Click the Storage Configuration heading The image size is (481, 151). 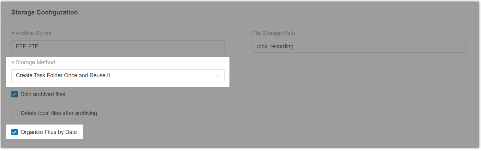coord(45,13)
